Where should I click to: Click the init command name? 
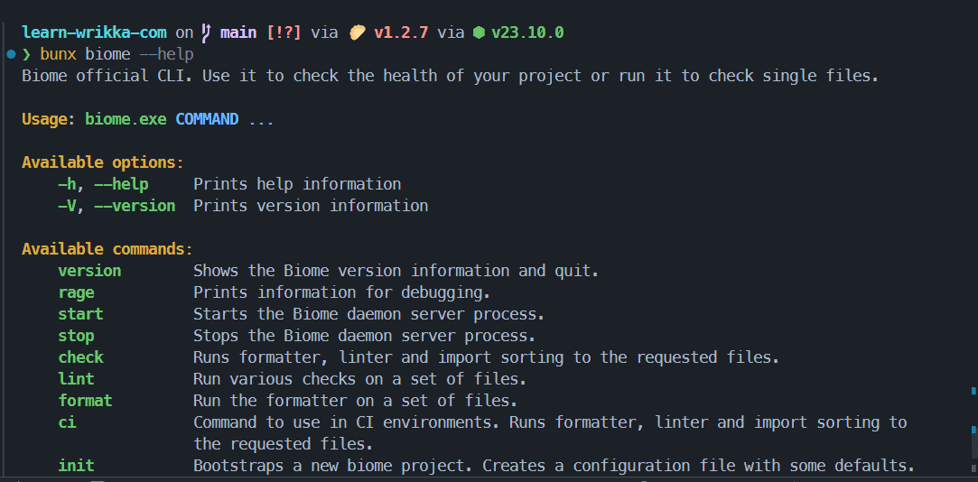click(x=76, y=466)
